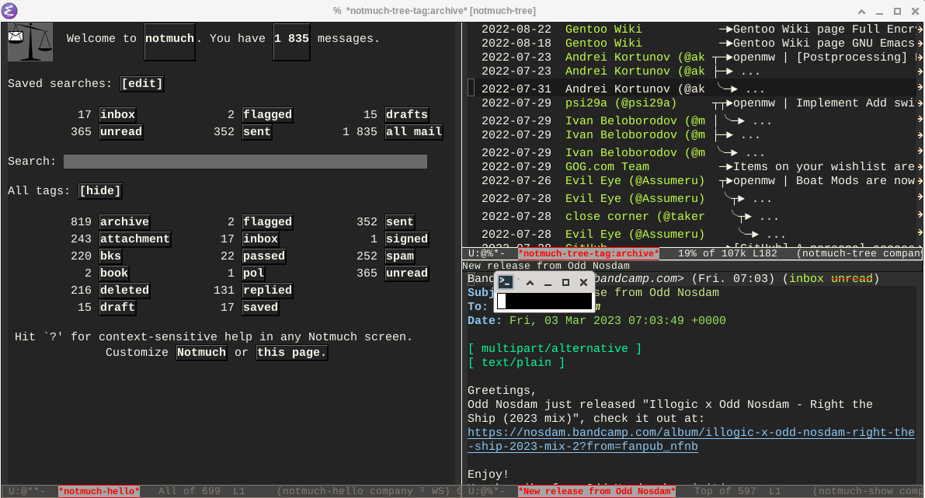Open the replied tag
This screenshot has width=925, height=498.
(267, 291)
